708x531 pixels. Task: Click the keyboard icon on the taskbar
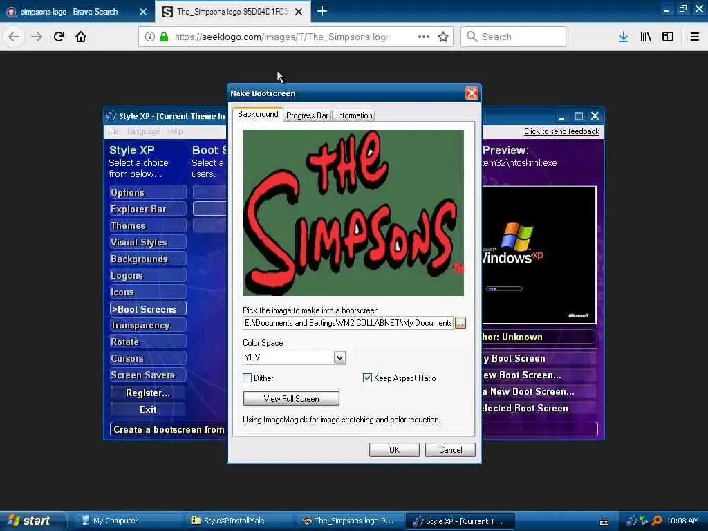(604, 522)
